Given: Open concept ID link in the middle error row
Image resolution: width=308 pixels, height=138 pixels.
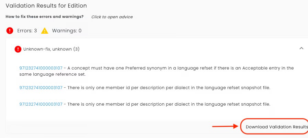Looking at the screenshot, I should tap(41, 88).
